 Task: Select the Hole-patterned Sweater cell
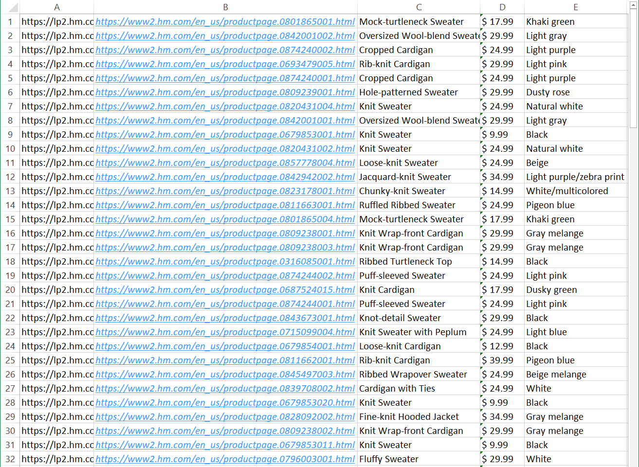pyautogui.click(x=408, y=92)
